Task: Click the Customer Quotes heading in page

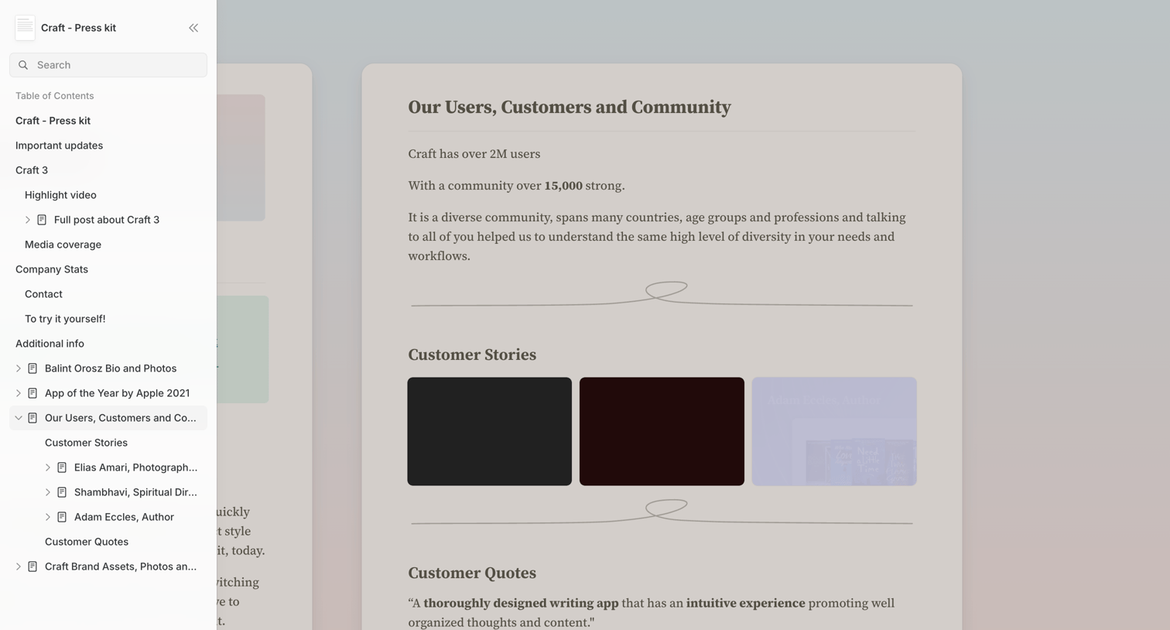Action: (472, 574)
